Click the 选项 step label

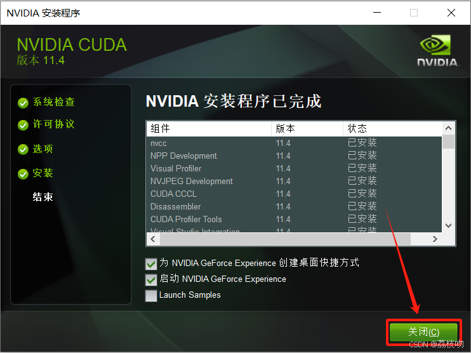[x=43, y=149]
